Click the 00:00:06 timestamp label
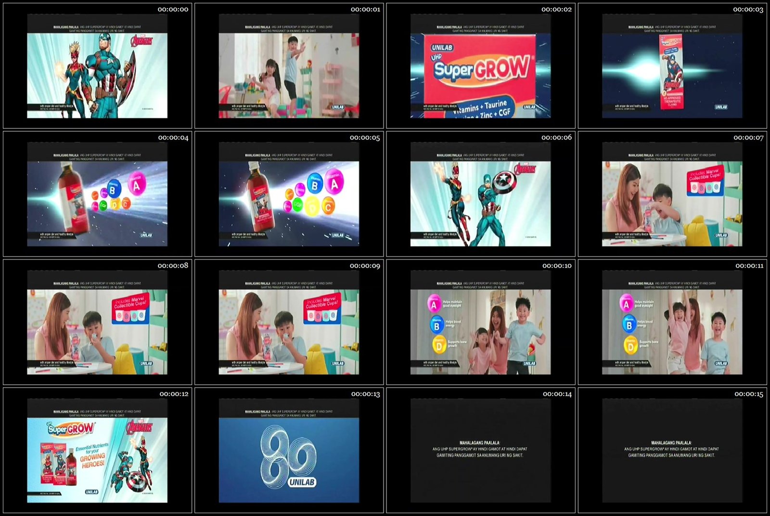Image resolution: width=770 pixels, height=516 pixels. point(557,137)
